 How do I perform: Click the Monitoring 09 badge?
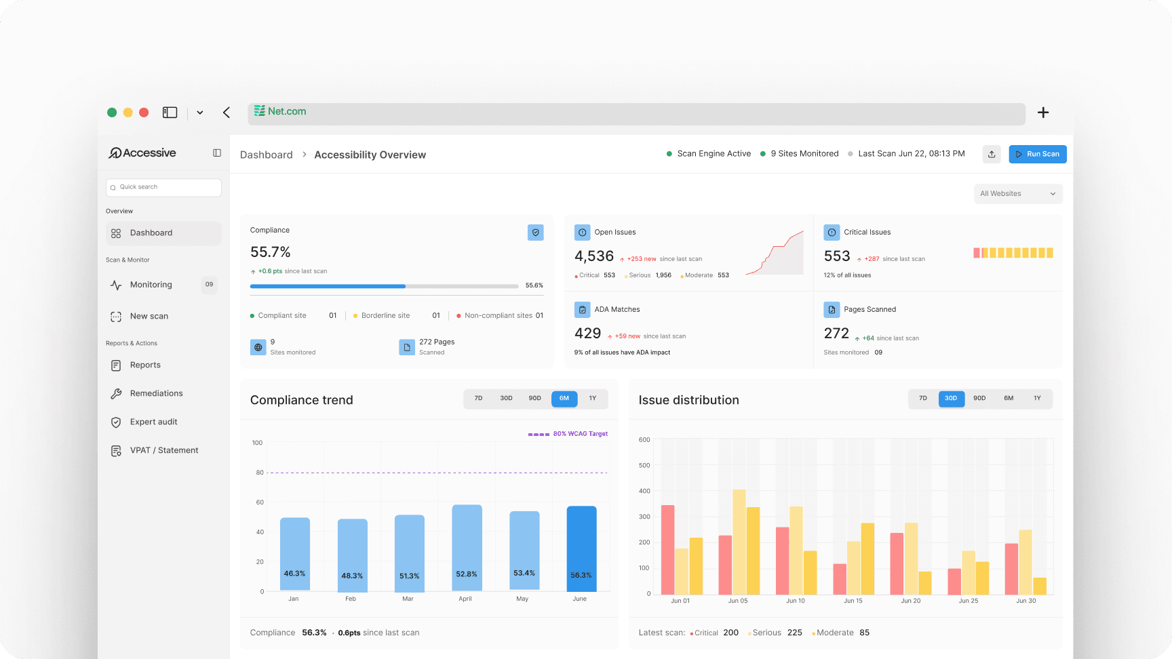209,285
